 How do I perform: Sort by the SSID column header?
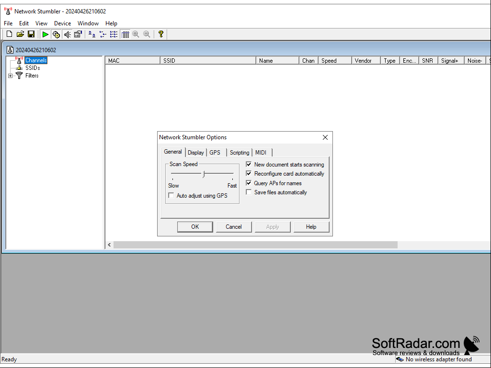[x=208, y=61]
